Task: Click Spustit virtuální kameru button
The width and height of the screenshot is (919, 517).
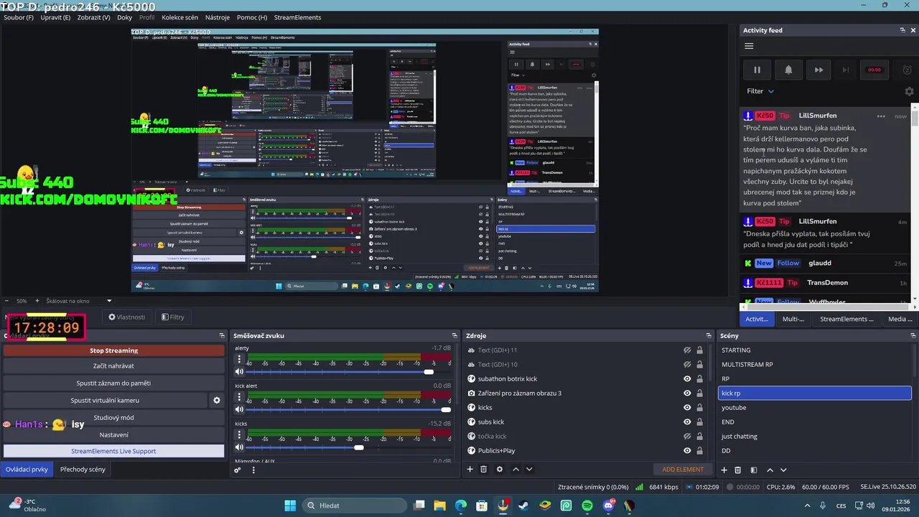Action: [x=105, y=400]
